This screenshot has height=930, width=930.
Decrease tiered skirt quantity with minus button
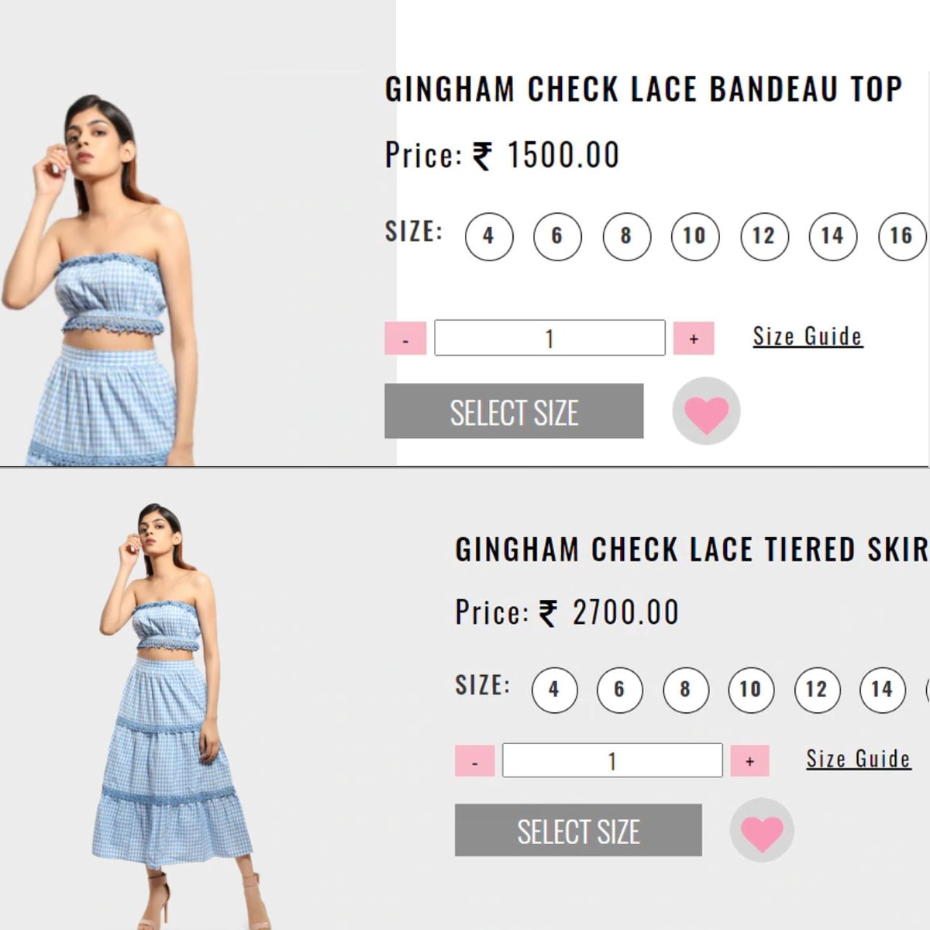(x=474, y=761)
